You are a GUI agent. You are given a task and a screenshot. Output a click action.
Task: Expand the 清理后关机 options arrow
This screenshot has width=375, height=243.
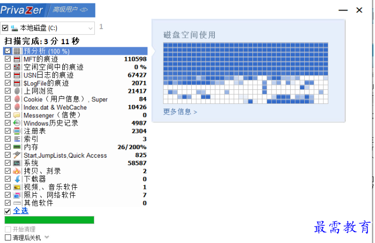[x=47, y=237]
